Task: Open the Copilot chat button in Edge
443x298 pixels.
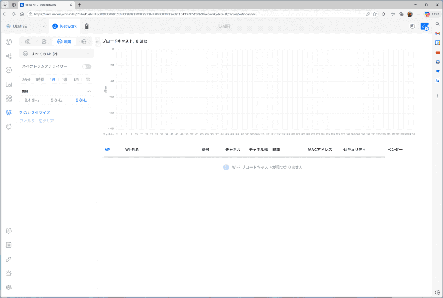Action: tap(432, 14)
